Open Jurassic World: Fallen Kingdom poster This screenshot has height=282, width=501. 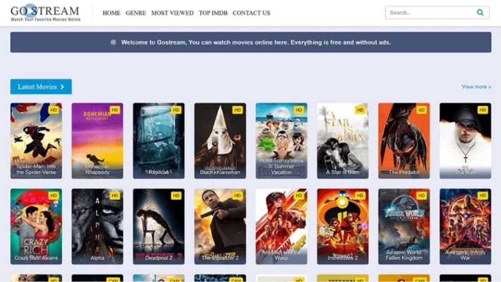(x=404, y=226)
